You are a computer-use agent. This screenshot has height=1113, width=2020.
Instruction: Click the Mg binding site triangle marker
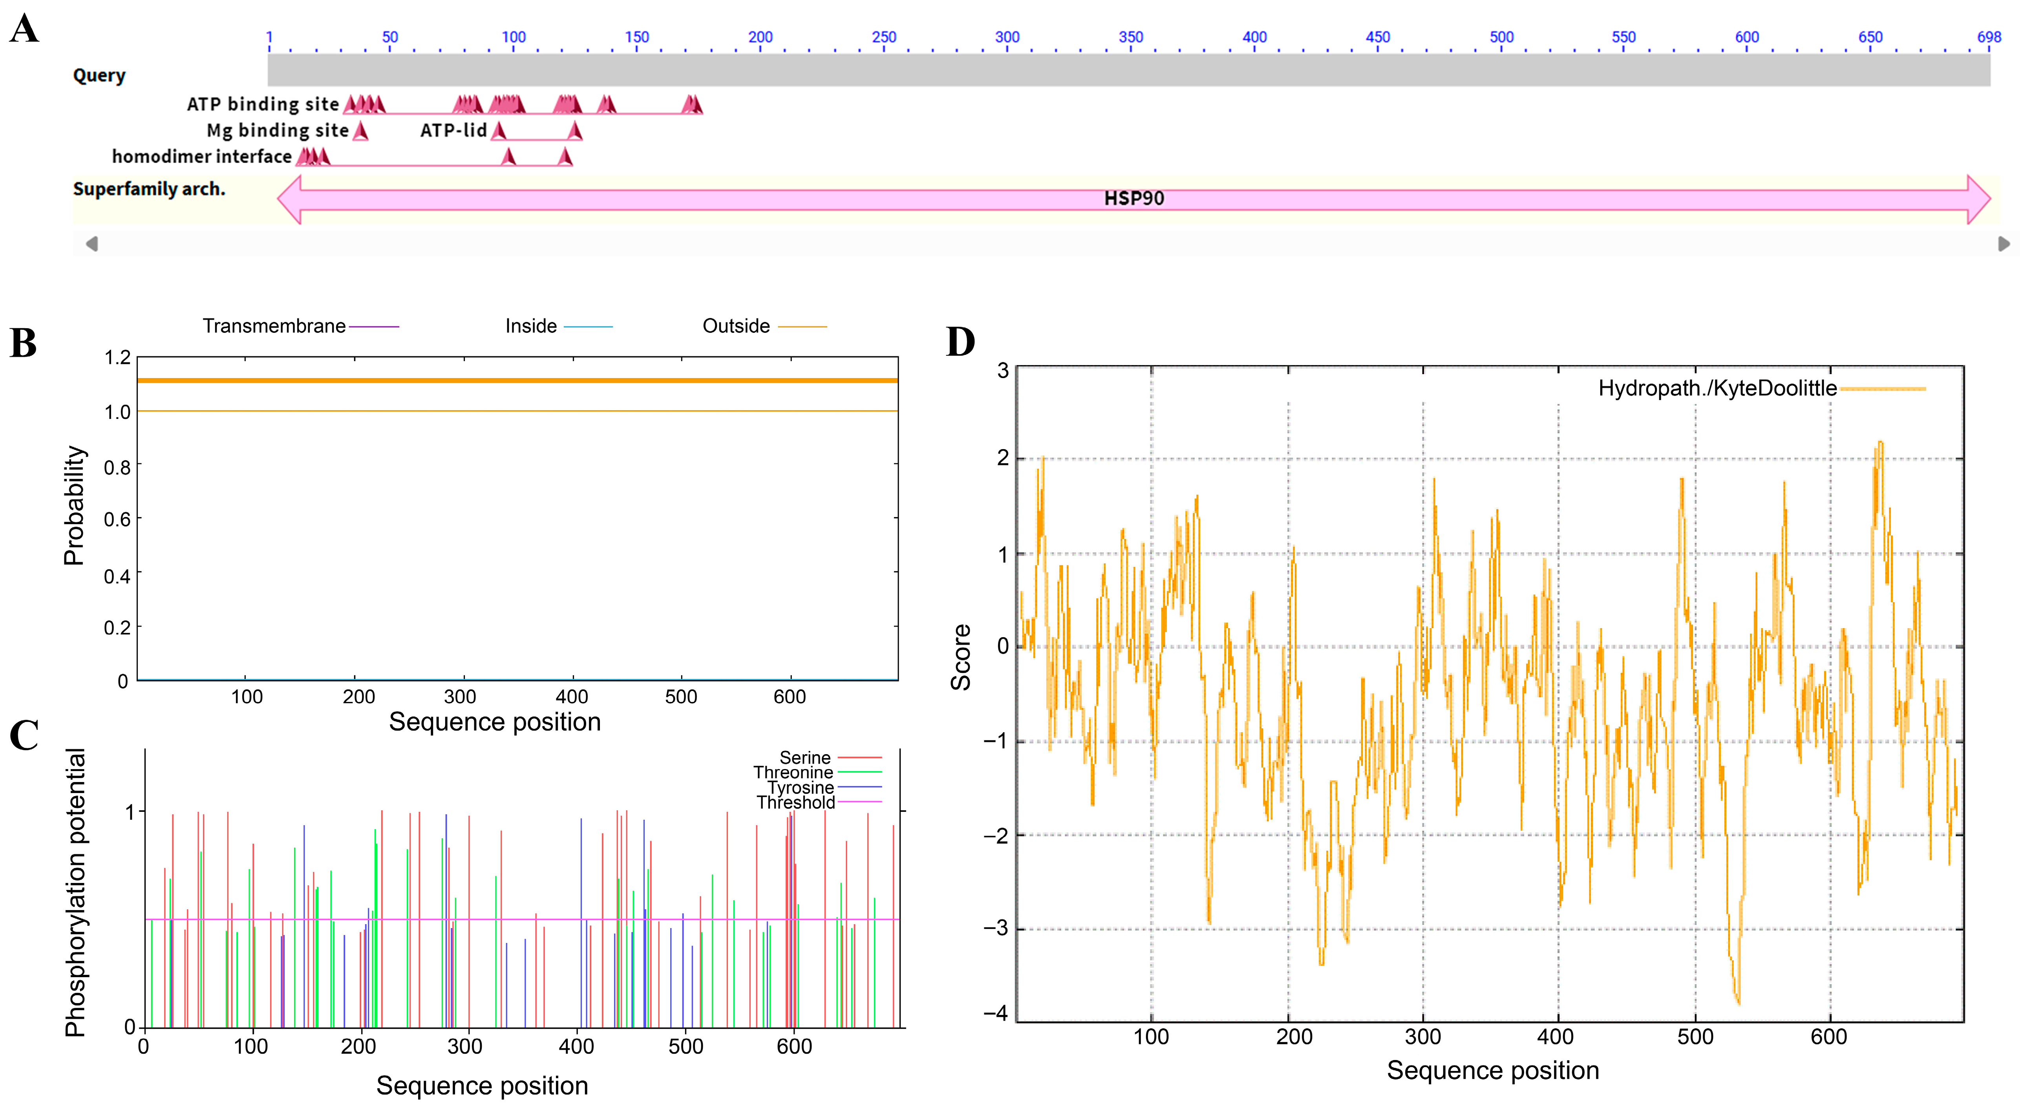coord(360,131)
